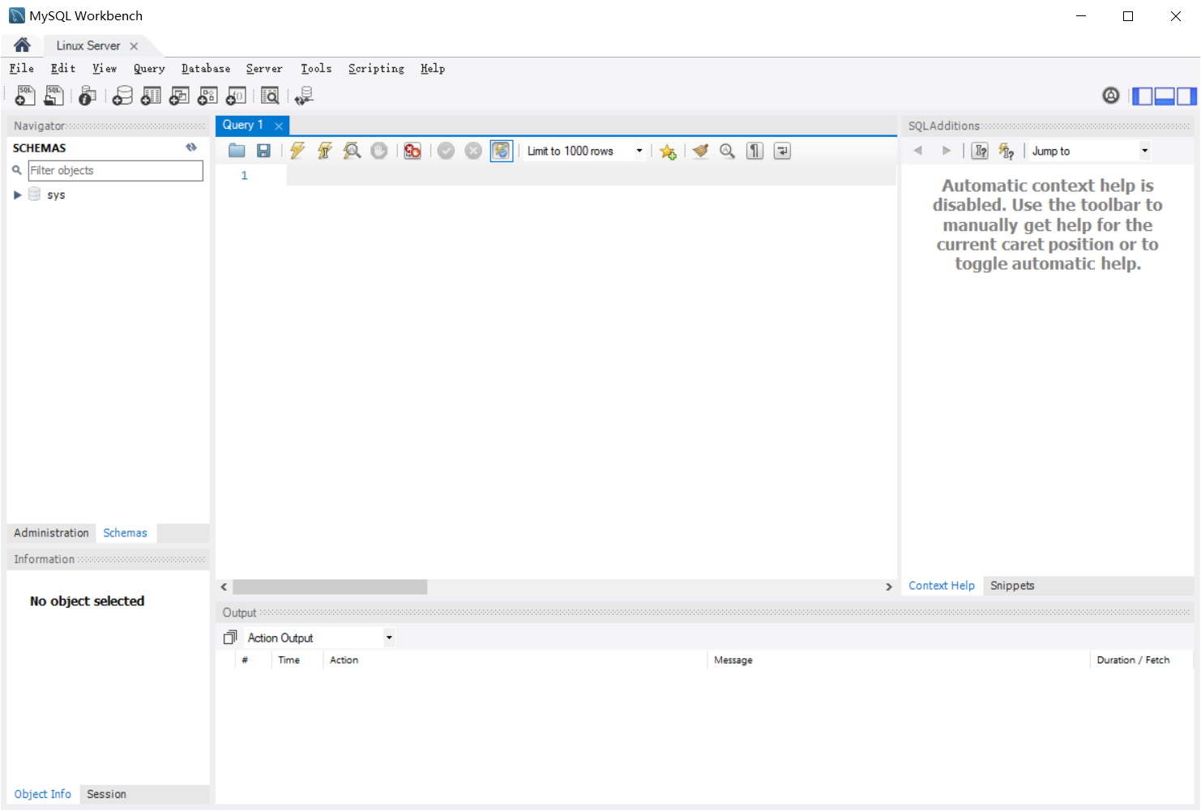Copy output with Action Output icon

pyautogui.click(x=230, y=638)
